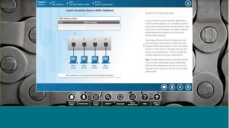
Task: Open the Languages icon
Action: coord(120,97)
